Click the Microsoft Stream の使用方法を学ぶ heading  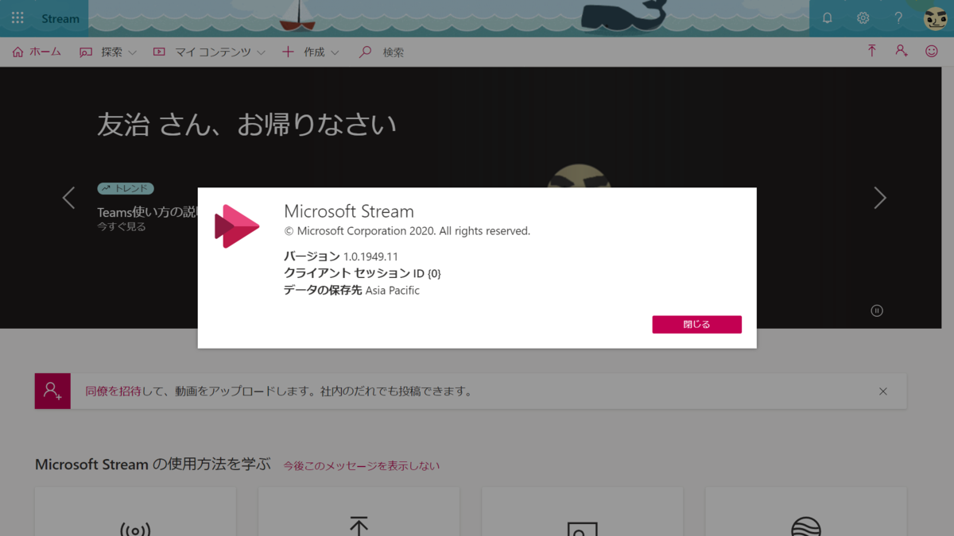click(x=153, y=465)
